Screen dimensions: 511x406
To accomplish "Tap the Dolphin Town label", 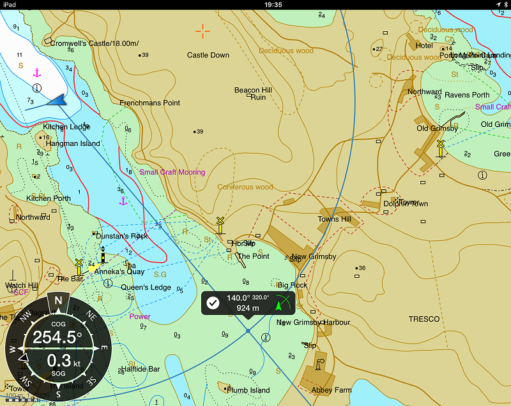I will 406,203.
